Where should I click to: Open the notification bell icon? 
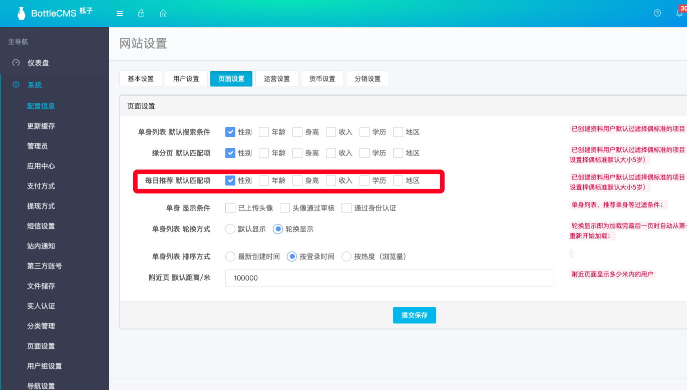679,13
